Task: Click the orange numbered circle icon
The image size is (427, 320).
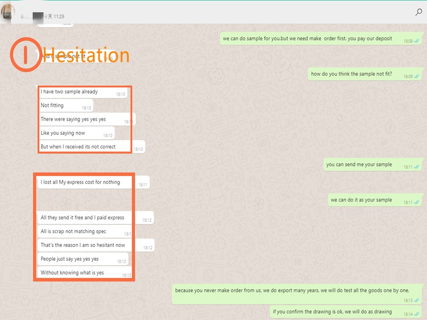Action: [x=26, y=55]
